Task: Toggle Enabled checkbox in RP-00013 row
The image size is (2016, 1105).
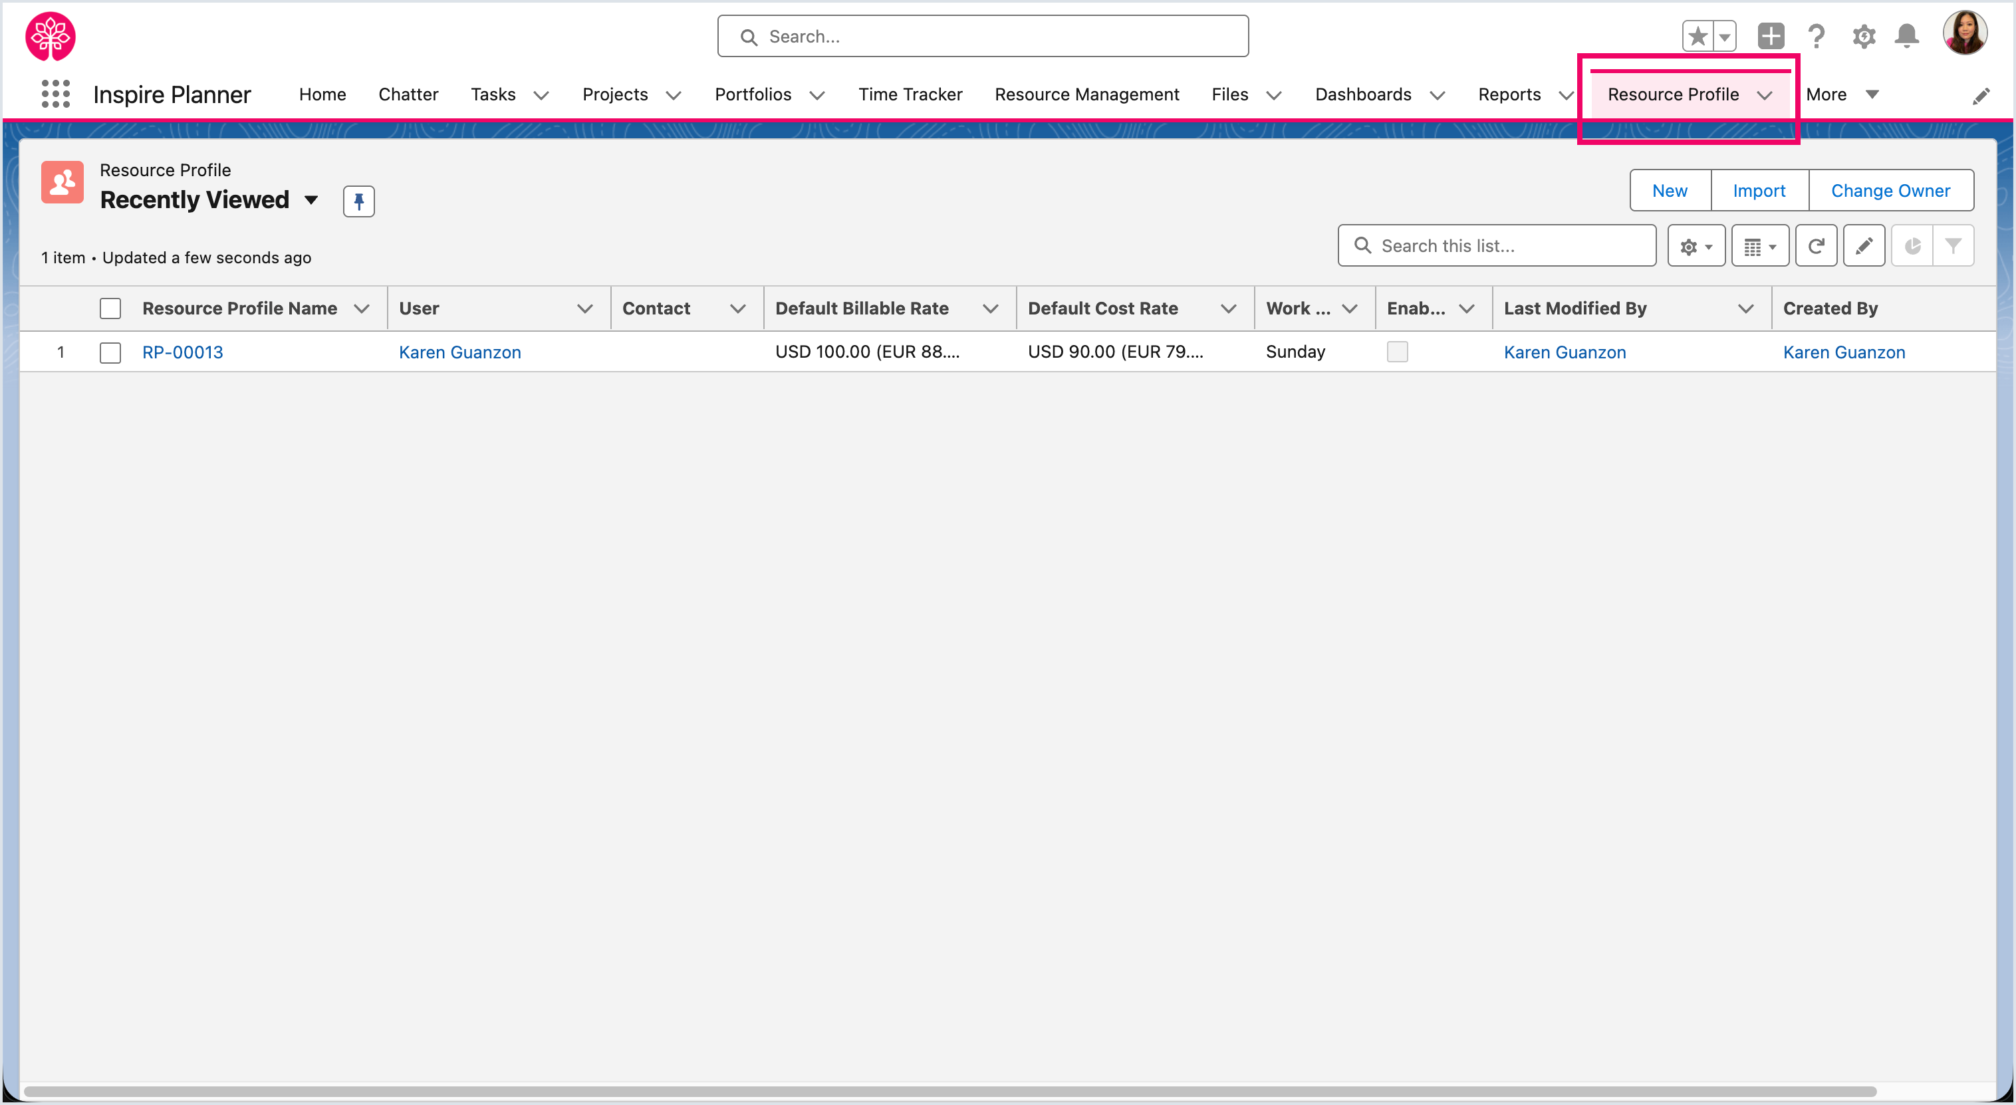Action: coord(1397,352)
